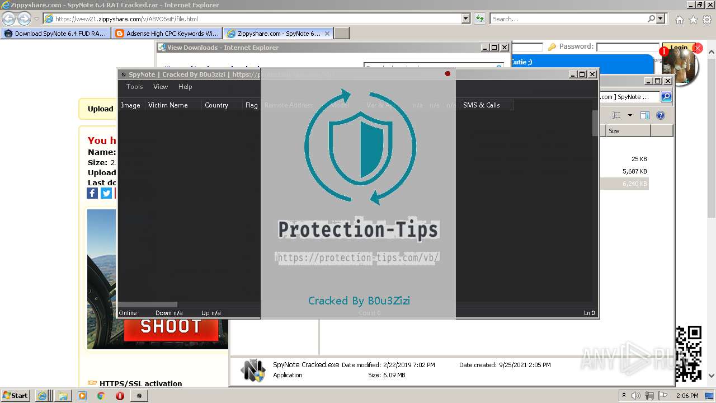
Task: Open Help menu in SpyNote
Action: tap(185, 87)
